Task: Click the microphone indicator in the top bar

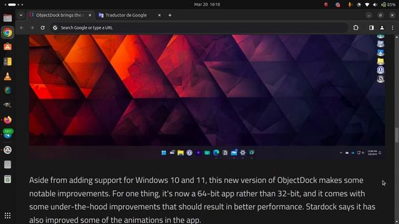Action: pos(350,4)
